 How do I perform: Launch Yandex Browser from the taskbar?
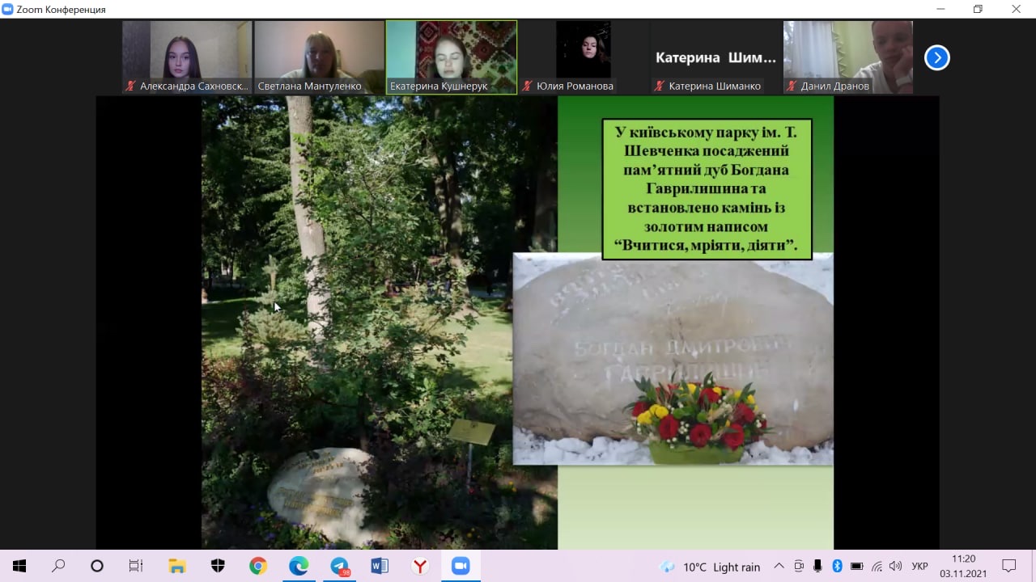(x=420, y=566)
